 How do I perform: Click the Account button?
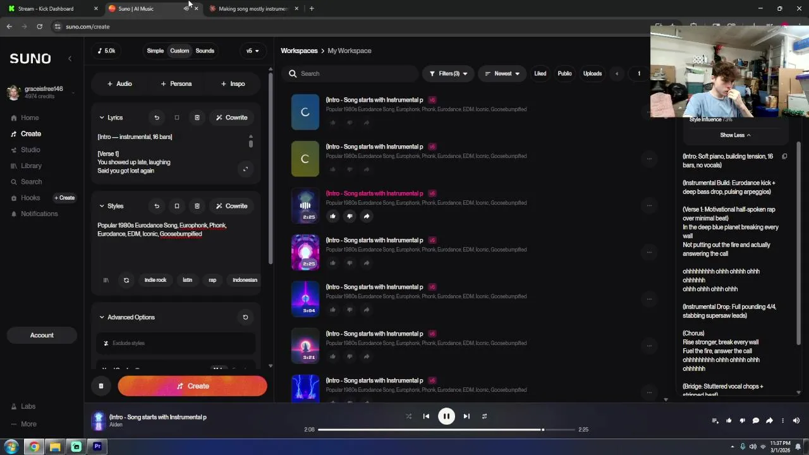pyautogui.click(x=42, y=335)
